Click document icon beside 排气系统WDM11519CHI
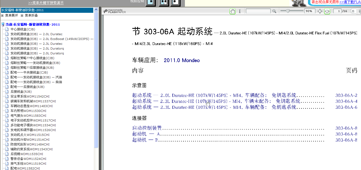Screen dimensions: 361x170 click(x=7, y=164)
